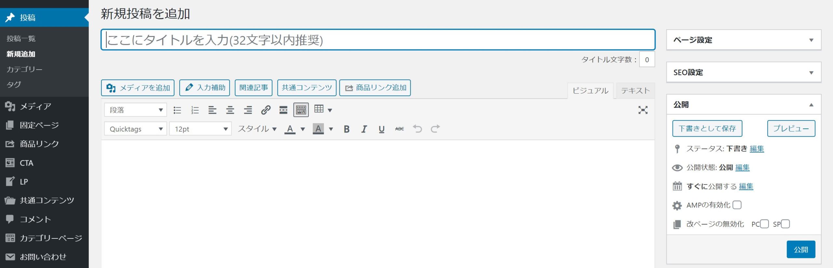Edit the 公開状態 visibility link
The image size is (833, 268).
click(x=742, y=167)
